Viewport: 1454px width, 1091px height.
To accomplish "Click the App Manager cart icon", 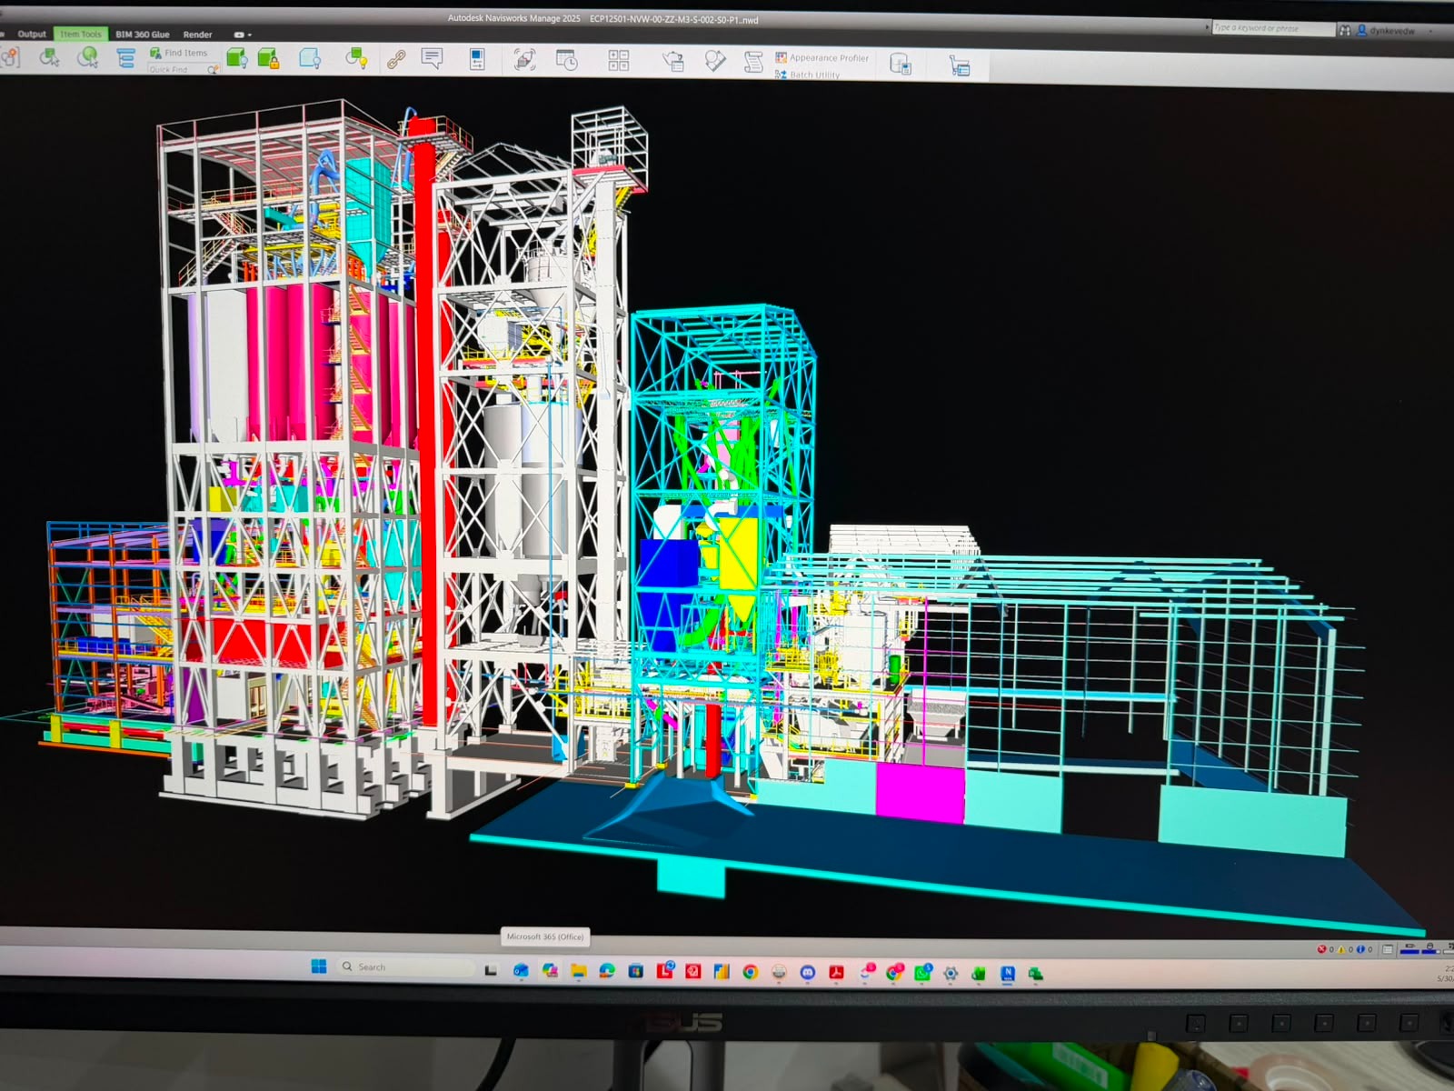I will pyautogui.click(x=960, y=65).
